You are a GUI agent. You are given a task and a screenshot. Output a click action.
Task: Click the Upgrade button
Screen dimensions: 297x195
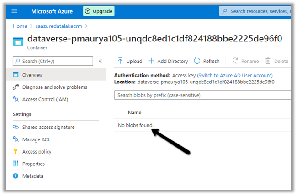click(99, 11)
